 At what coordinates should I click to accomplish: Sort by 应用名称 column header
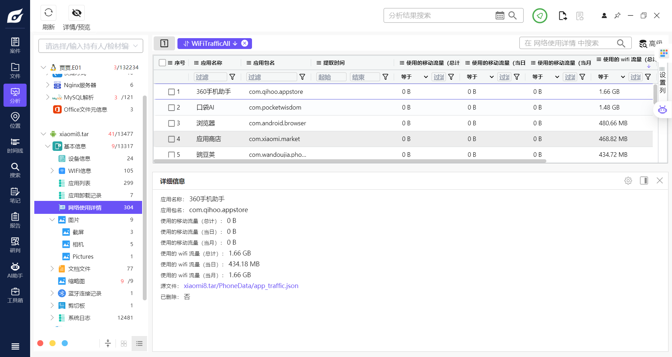[x=211, y=63]
